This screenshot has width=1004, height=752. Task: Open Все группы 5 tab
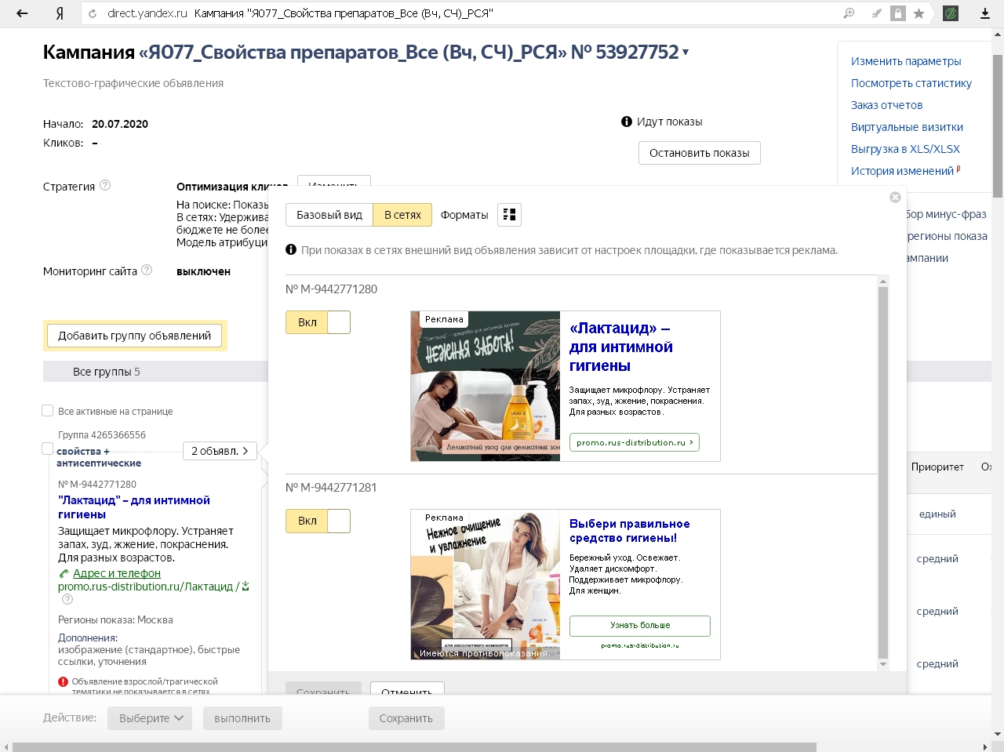[107, 372]
